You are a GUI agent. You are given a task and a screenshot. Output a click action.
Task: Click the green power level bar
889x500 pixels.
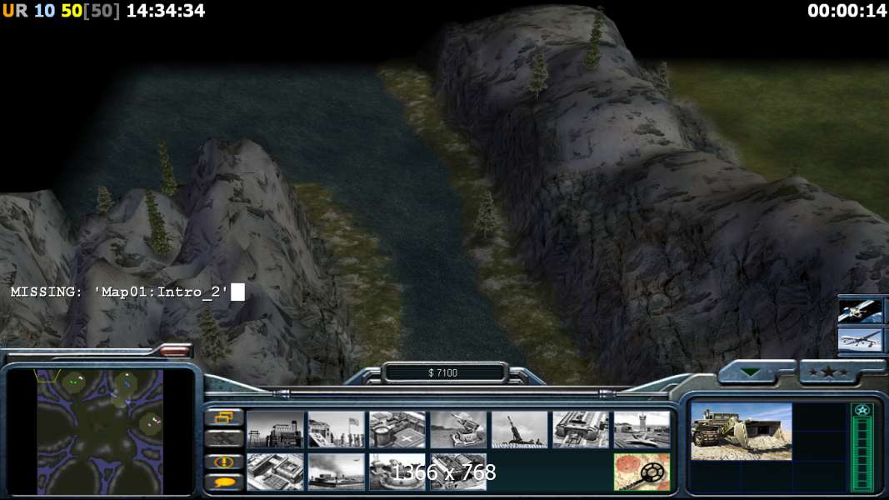862,453
